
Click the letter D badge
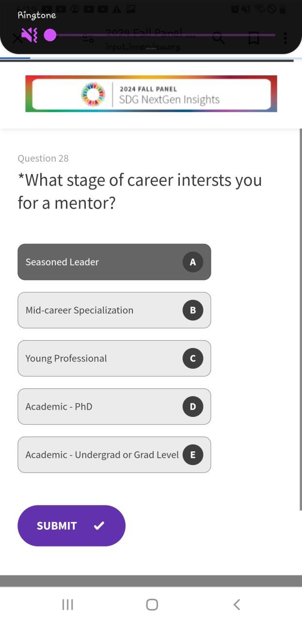[x=192, y=406]
